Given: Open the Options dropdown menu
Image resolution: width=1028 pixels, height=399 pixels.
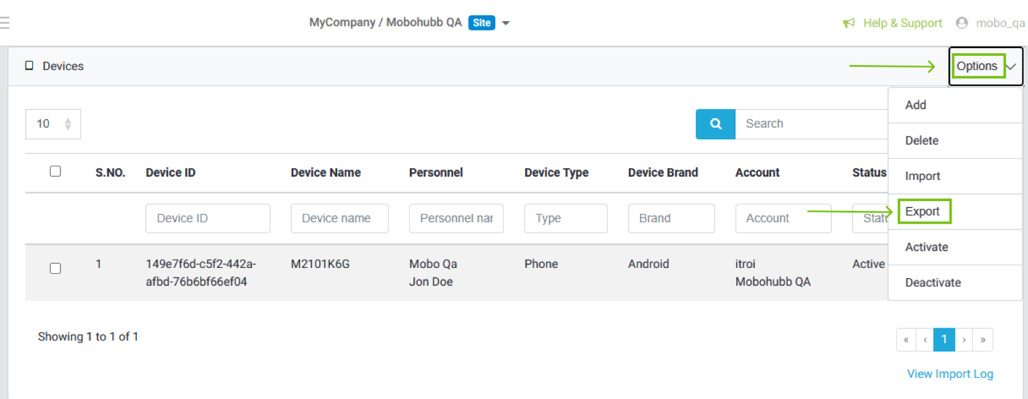Looking at the screenshot, I should pyautogui.click(x=985, y=66).
